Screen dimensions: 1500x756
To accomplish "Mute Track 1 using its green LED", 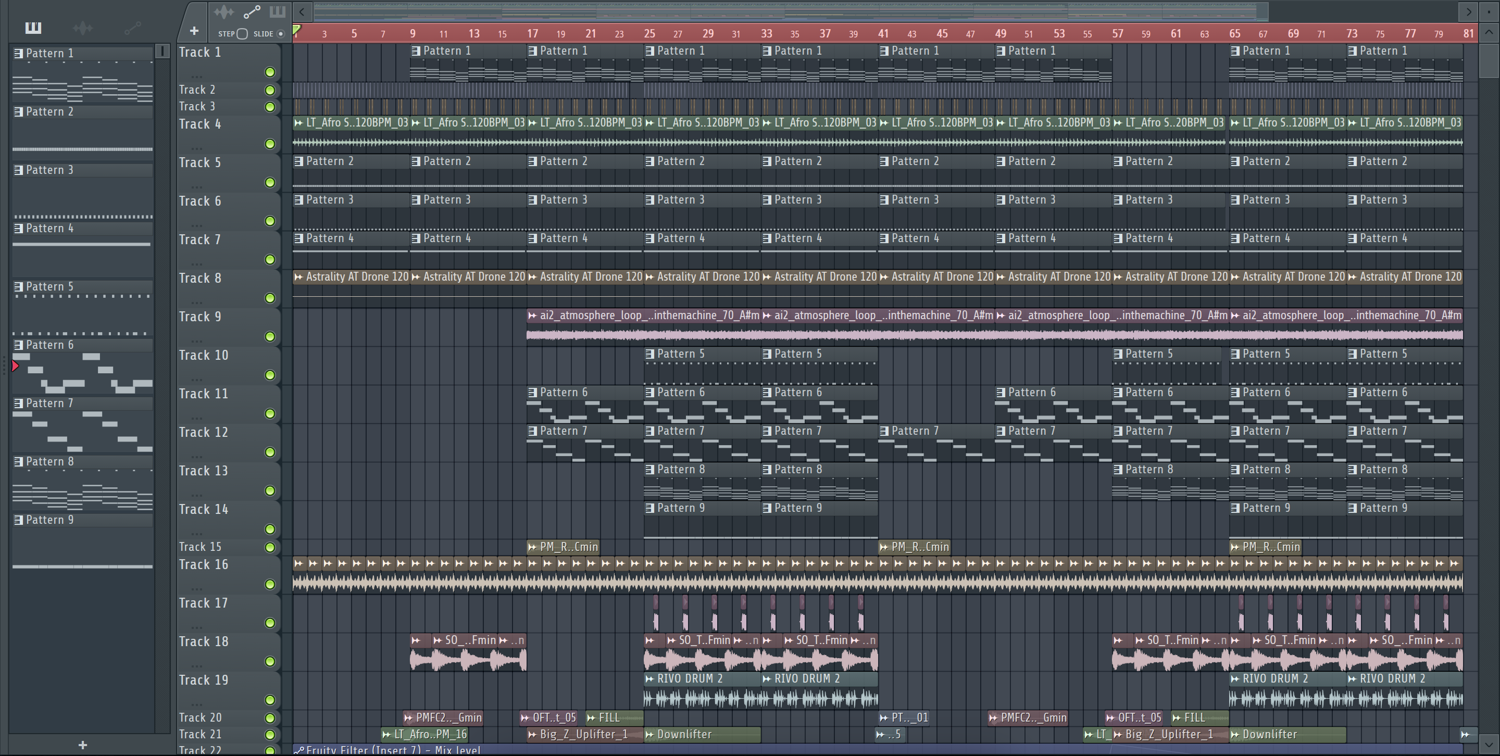I will pos(270,72).
